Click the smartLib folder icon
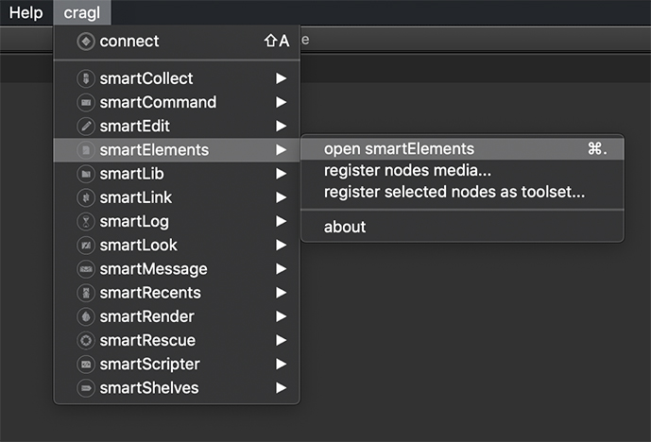The image size is (651, 442). (x=86, y=174)
